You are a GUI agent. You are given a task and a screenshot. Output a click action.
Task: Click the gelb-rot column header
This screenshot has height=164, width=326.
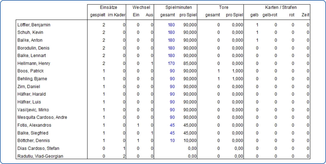tap(270, 15)
